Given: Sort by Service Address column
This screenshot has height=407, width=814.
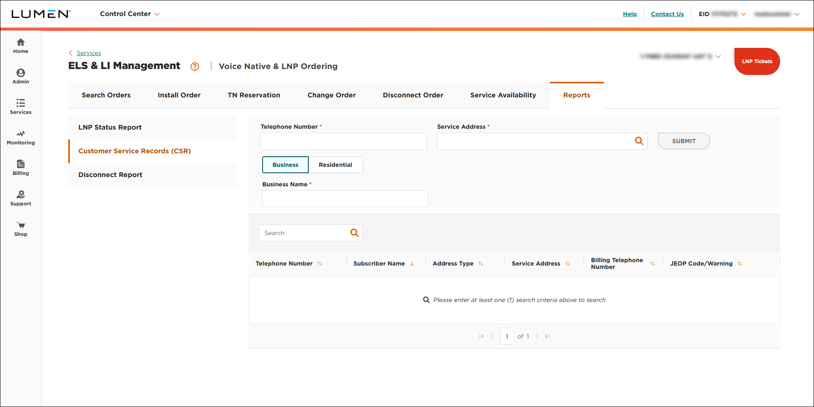Looking at the screenshot, I should click(x=568, y=263).
